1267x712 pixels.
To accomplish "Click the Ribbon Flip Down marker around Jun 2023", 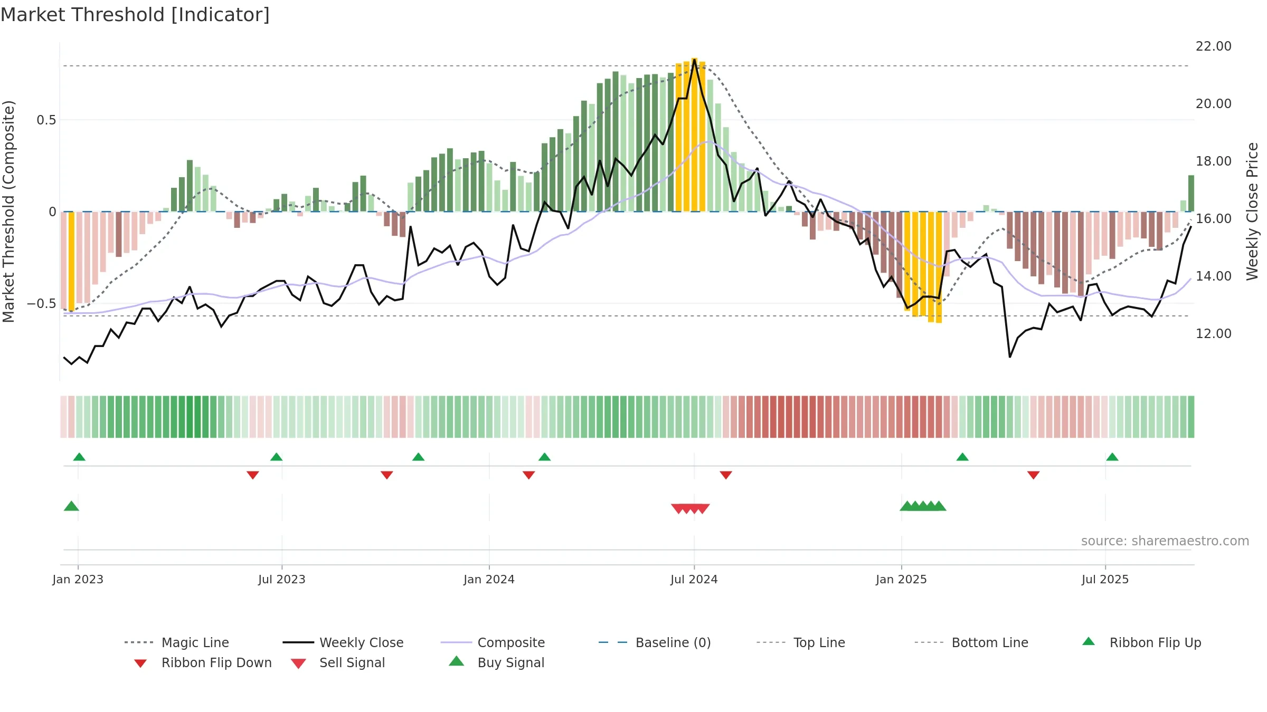I will (253, 475).
